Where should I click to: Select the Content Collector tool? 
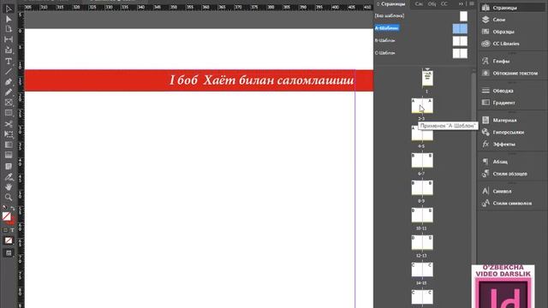click(x=9, y=50)
